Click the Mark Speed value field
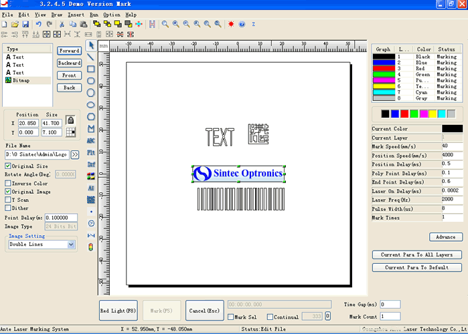 point(452,146)
